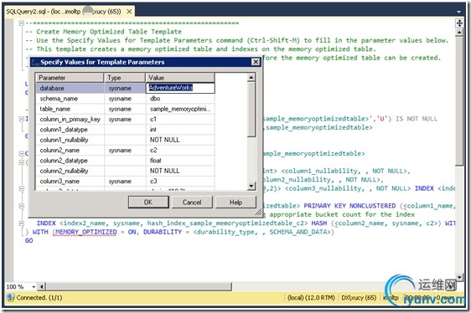471x313 pixels.
Task: Select the column2_name parameter cell
Action: pos(70,150)
